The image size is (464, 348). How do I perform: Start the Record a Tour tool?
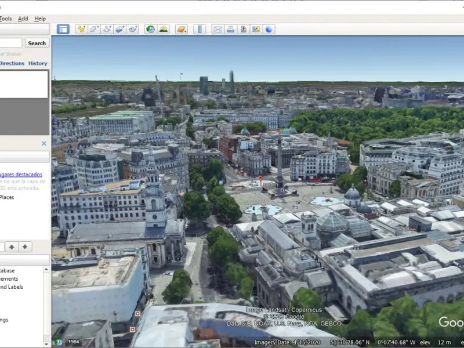pyautogui.click(x=133, y=29)
